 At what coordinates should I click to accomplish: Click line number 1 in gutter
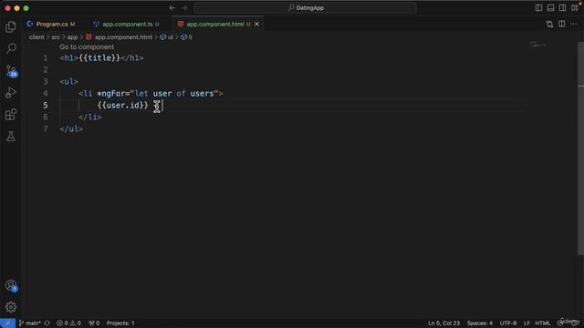[x=46, y=58]
